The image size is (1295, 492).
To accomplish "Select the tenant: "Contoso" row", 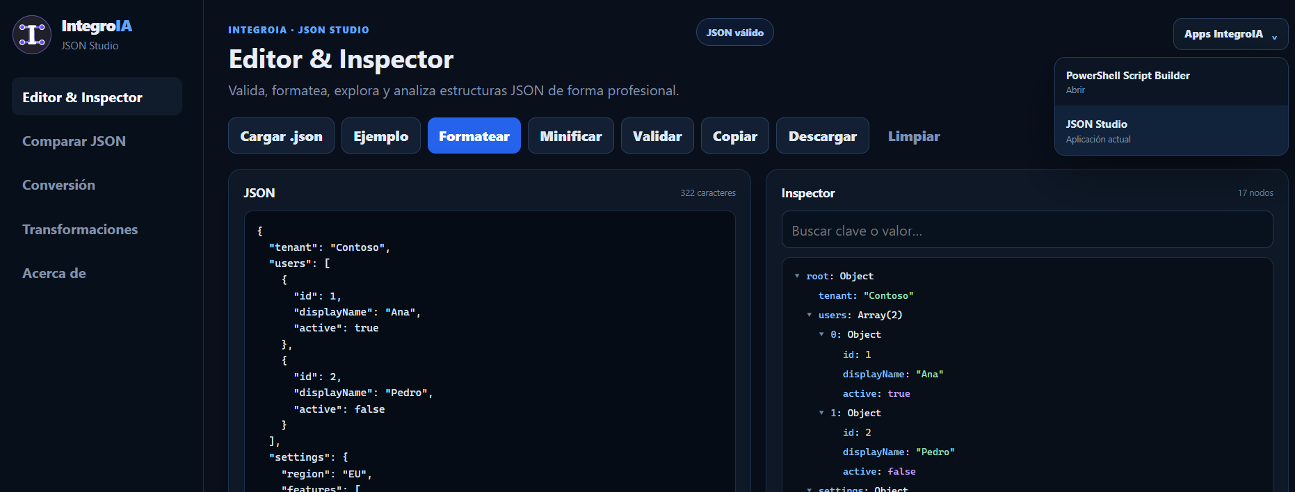I will (866, 295).
